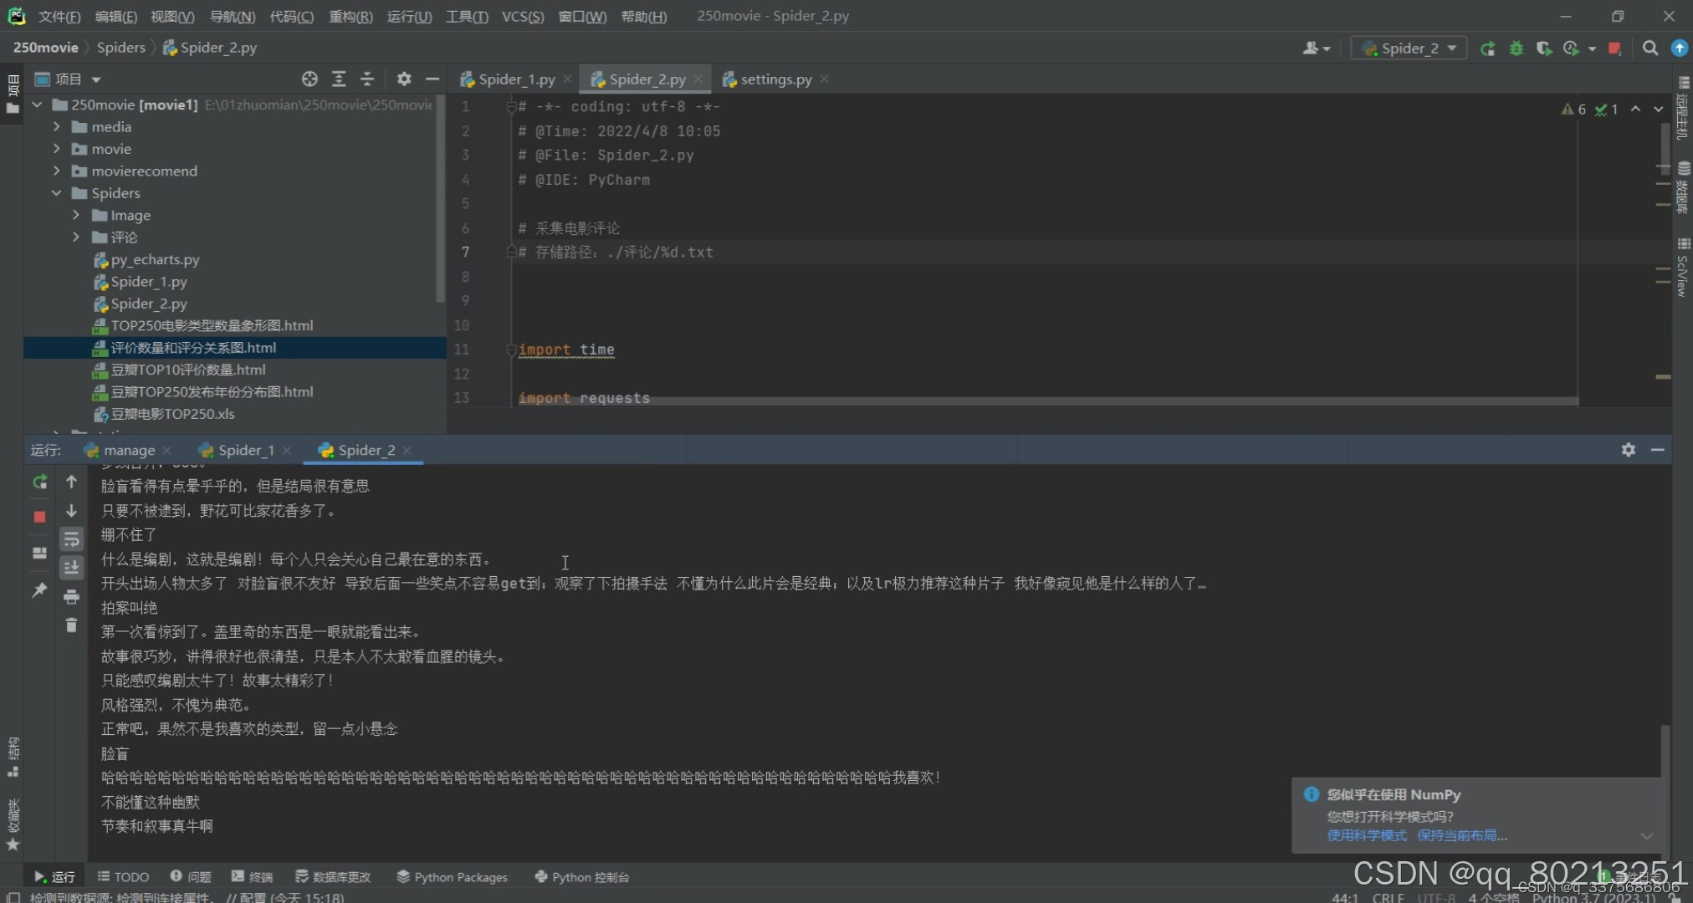This screenshot has height=903, width=1693.
Task: Run Spider_2 with coverage shield icon
Action: [1543, 48]
